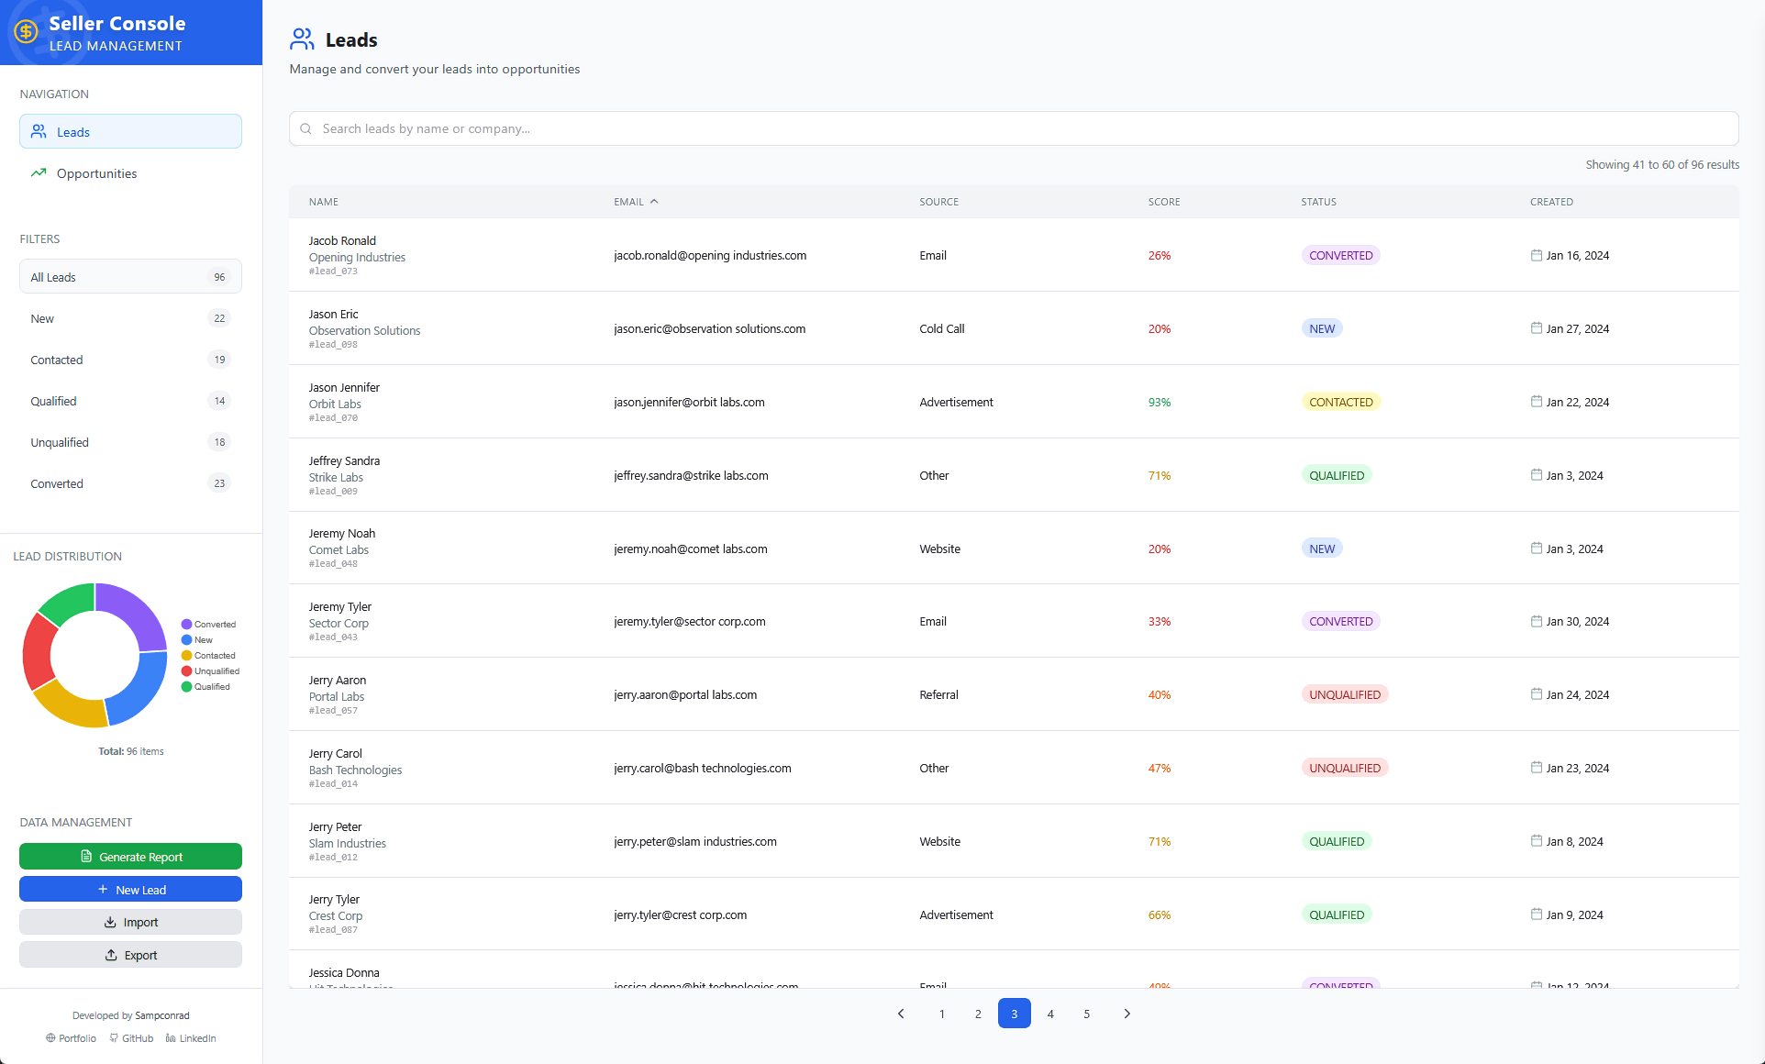Toggle sort arrow on the Email column
Screen dimensions: 1765x1064
click(x=654, y=201)
